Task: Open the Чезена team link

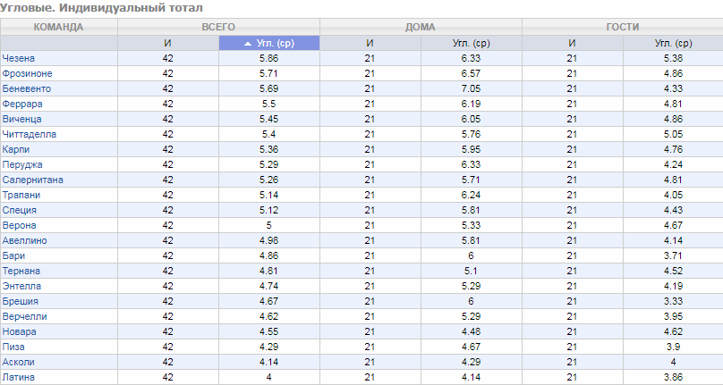Action: click(x=19, y=58)
